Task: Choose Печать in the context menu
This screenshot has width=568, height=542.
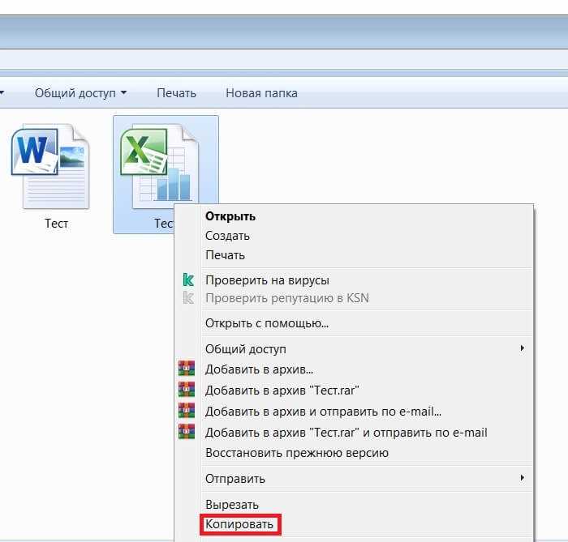Action: [x=225, y=255]
